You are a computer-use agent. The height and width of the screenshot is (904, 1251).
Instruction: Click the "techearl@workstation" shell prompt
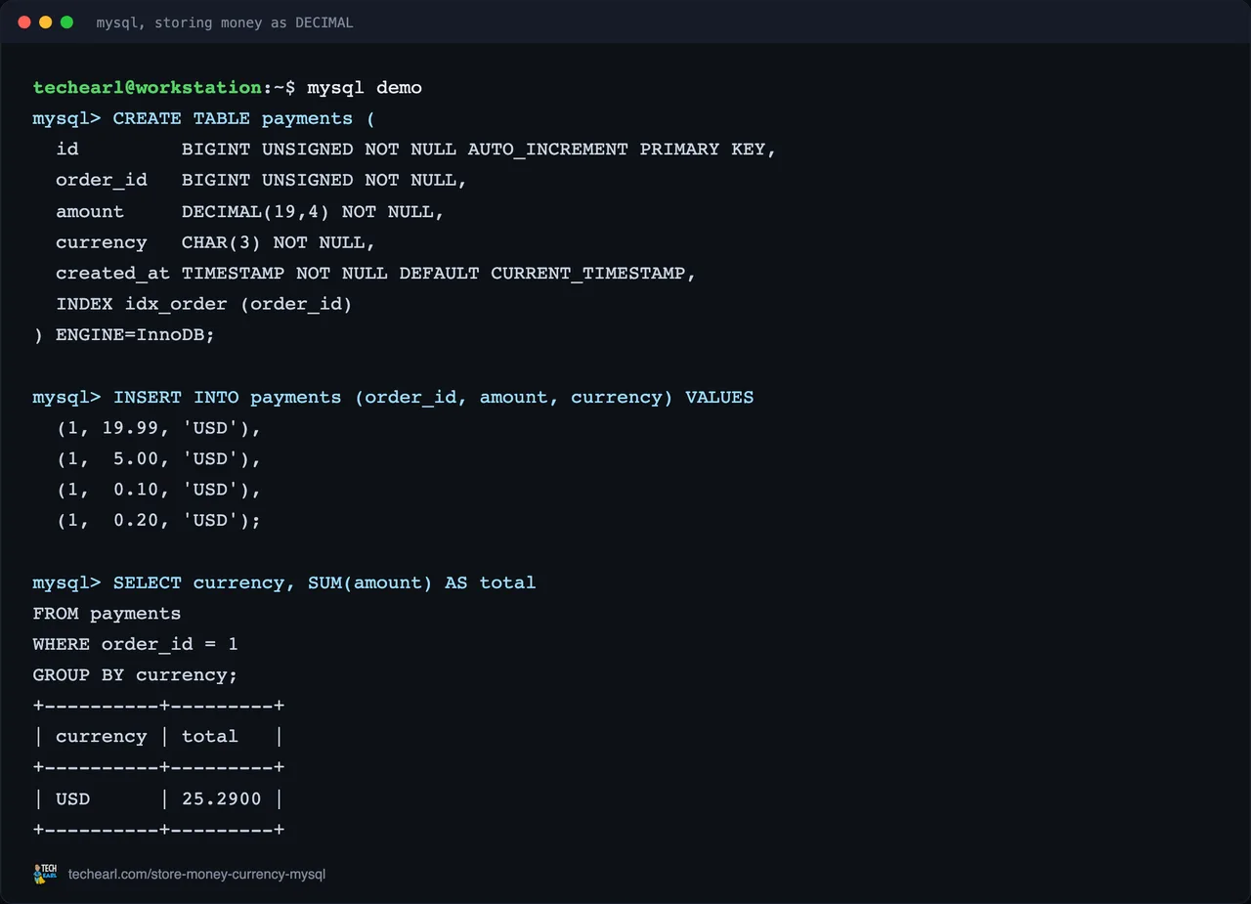pos(148,88)
